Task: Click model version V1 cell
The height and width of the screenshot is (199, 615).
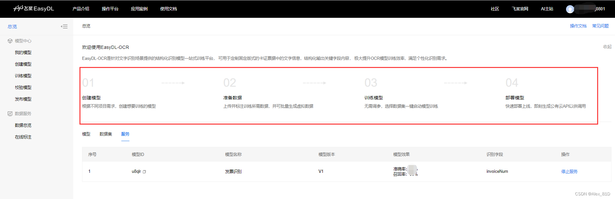Action: pyautogui.click(x=321, y=171)
